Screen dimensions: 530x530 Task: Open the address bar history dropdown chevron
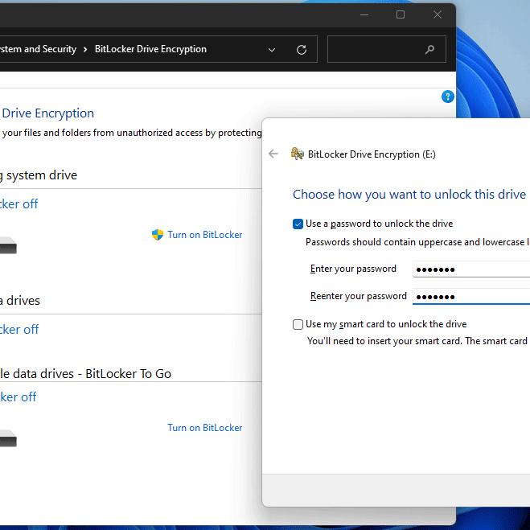[272, 50]
